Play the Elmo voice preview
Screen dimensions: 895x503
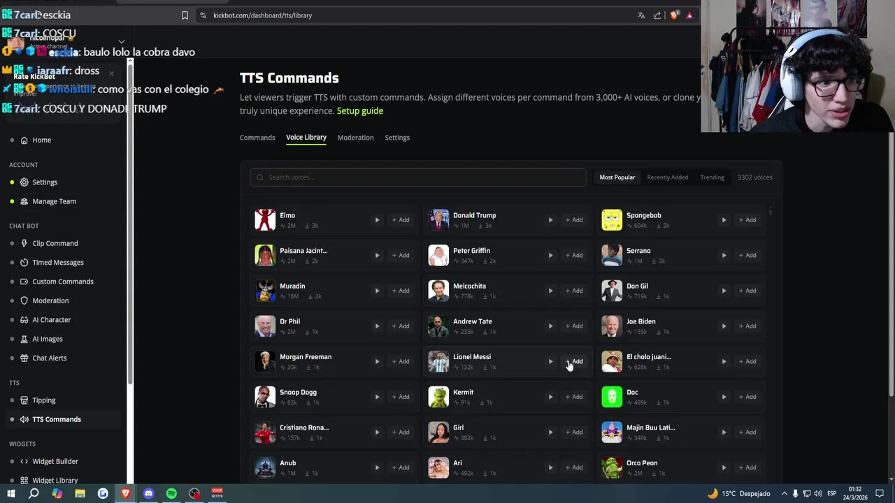[377, 220]
